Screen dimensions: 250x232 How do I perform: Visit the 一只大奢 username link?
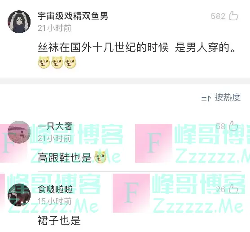55,126
